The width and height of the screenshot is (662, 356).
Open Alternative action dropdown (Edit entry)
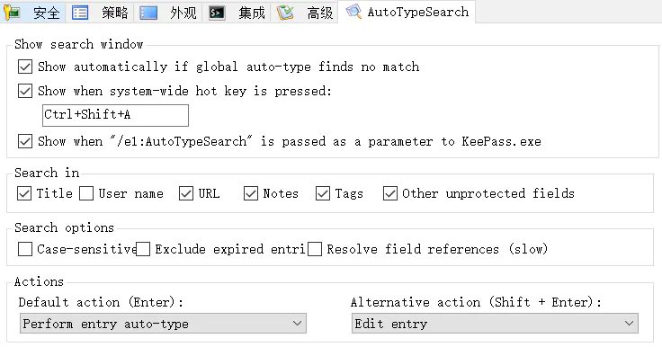tap(495, 324)
